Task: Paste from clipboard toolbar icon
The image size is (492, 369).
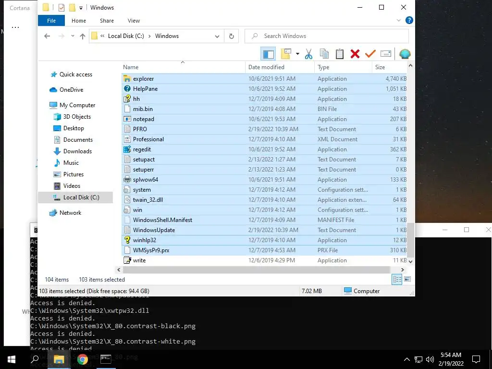Action: [340, 54]
